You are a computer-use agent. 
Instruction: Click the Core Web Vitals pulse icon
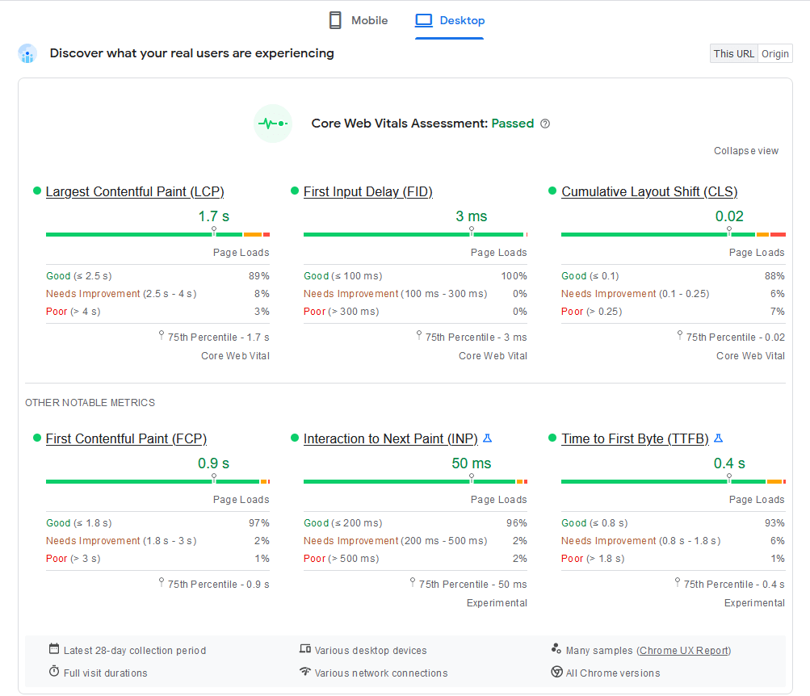tap(272, 124)
